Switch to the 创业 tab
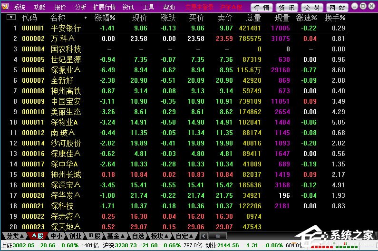Viewport: 378px width, 251px height. click(x=75, y=236)
